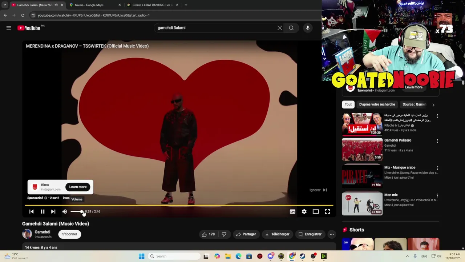
Task: Open the Gamehdi channel avatar
Action: [27, 234]
